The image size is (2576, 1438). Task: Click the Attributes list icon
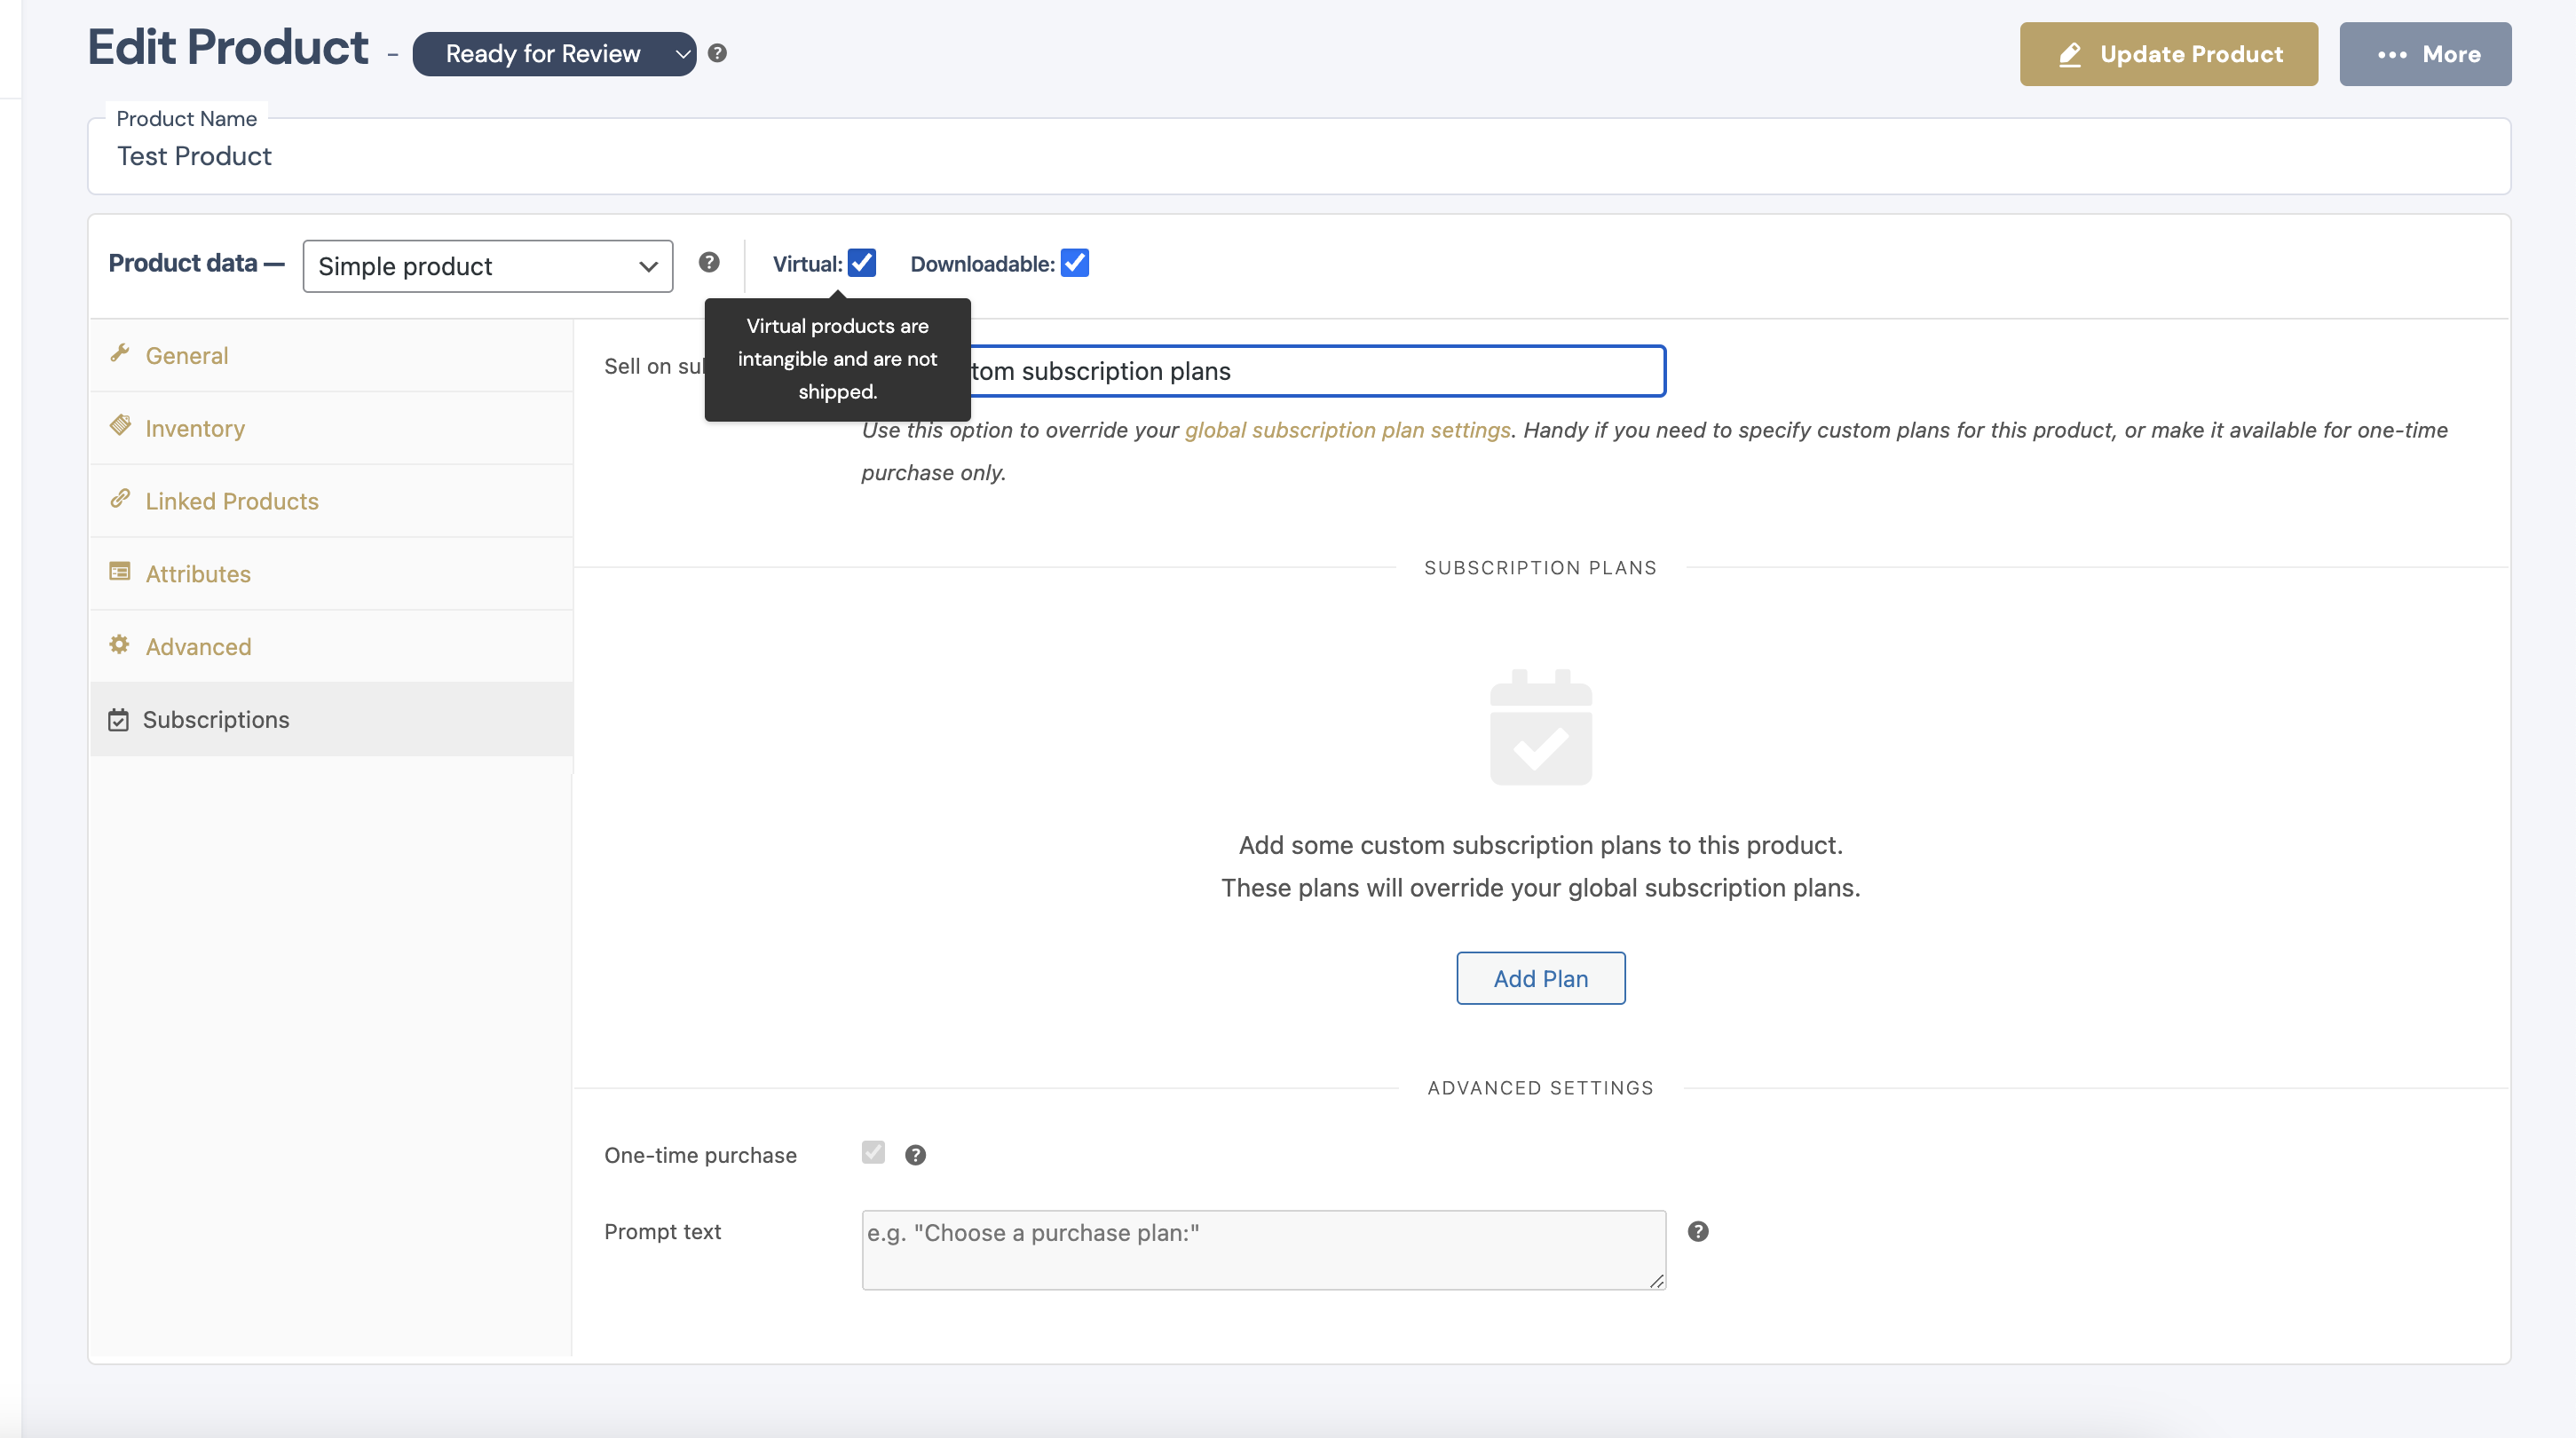tap(120, 571)
